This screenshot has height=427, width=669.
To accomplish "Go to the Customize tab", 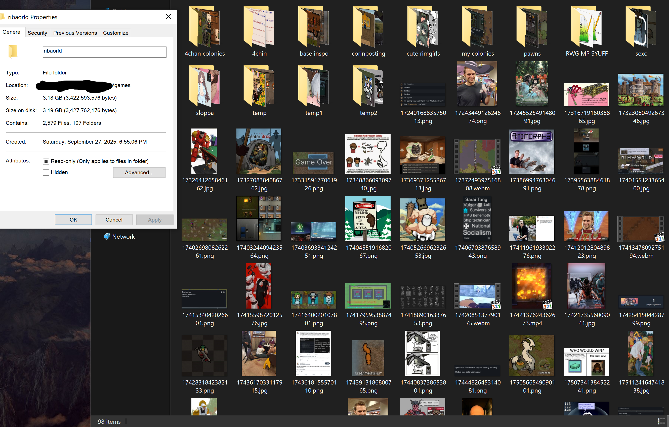I will click(x=116, y=33).
